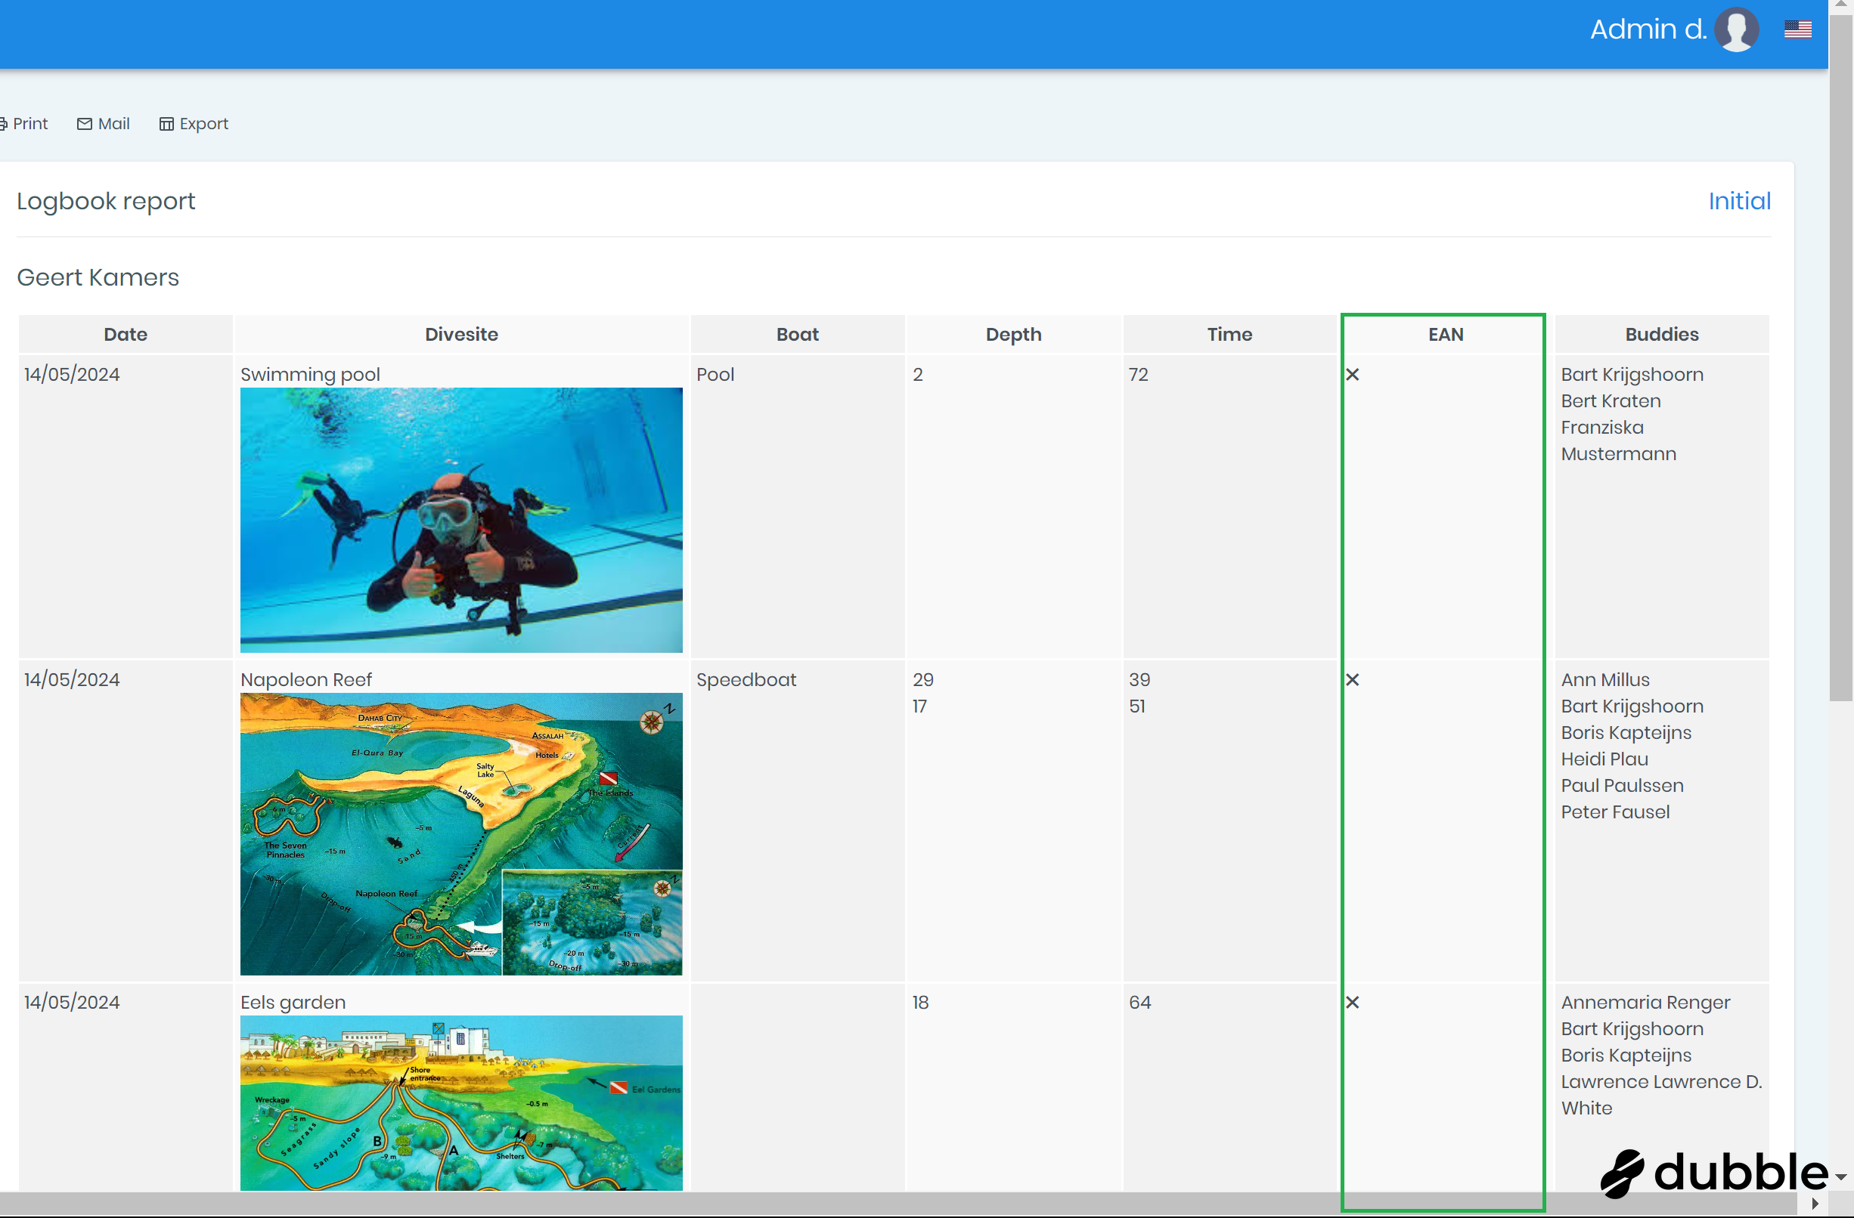This screenshot has width=1854, height=1218.
Task: Open the Napoleon Reef map image
Action: click(461, 833)
